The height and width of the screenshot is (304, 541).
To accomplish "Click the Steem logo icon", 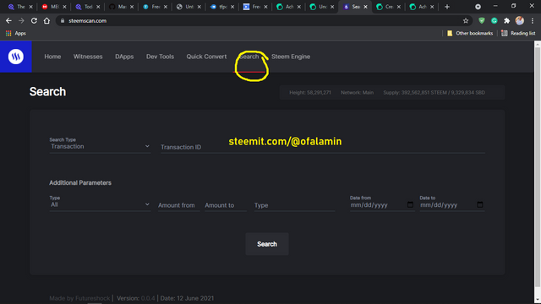I will tap(16, 57).
